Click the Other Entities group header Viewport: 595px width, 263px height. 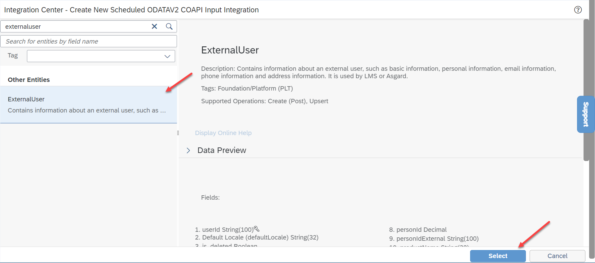[x=29, y=80]
